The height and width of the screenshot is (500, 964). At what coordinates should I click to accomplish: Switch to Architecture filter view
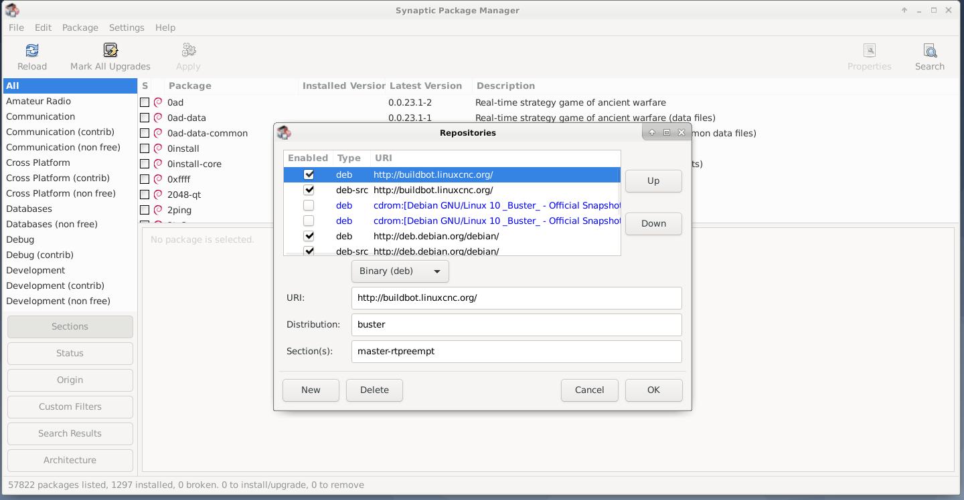(70, 460)
